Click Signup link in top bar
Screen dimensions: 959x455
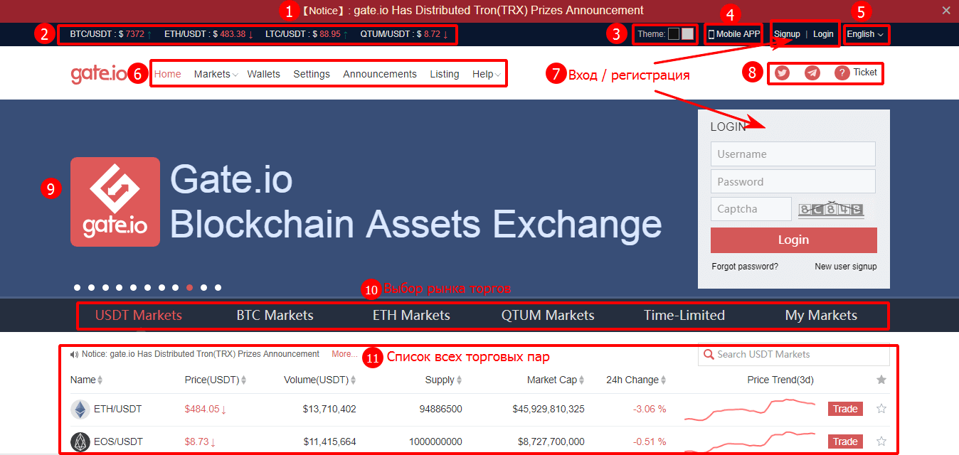pos(787,34)
